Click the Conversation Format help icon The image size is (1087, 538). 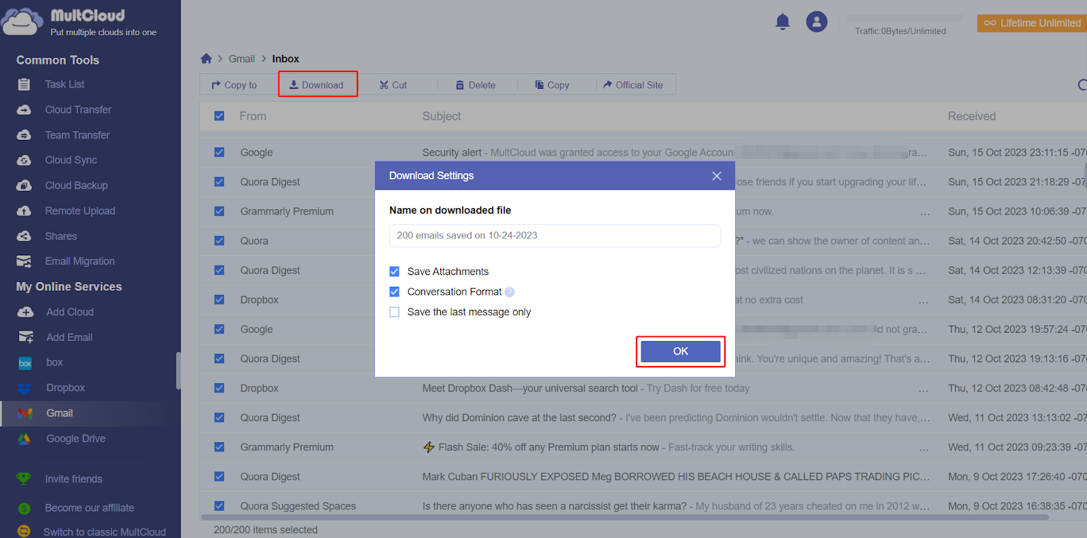click(510, 292)
